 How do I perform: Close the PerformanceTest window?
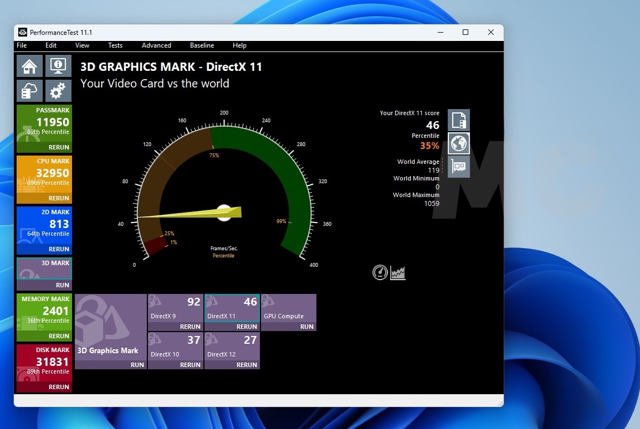point(490,32)
